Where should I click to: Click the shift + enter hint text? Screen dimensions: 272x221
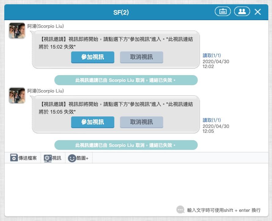pos(224,210)
